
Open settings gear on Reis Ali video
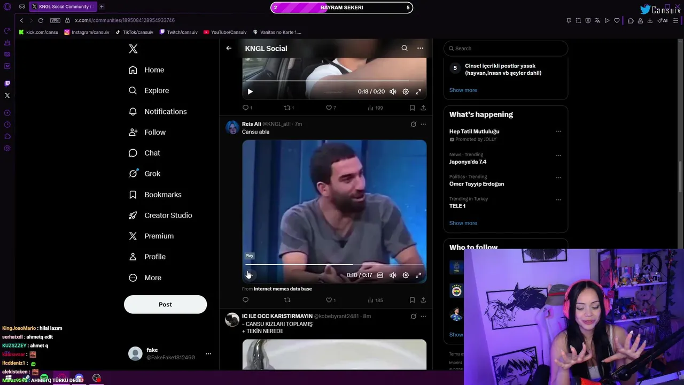406,275
